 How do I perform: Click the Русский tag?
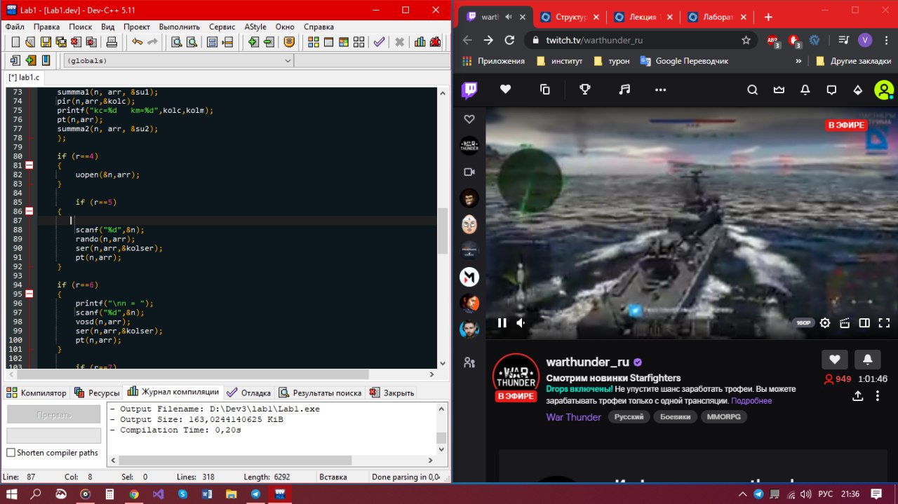pos(628,417)
